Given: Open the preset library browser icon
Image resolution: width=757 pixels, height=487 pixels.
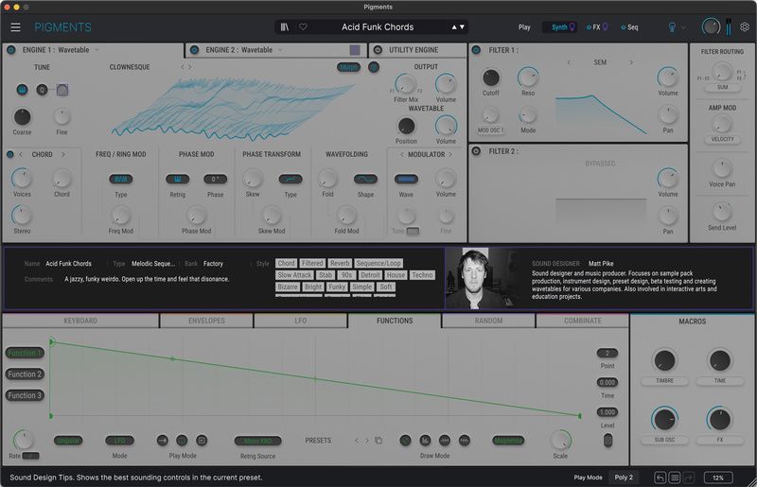Looking at the screenshot, I should click(285, 27).
